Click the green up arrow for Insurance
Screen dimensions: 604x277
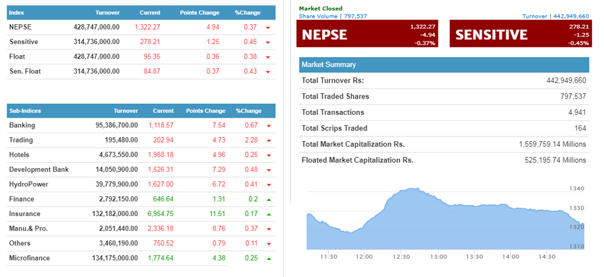[268, 214]
